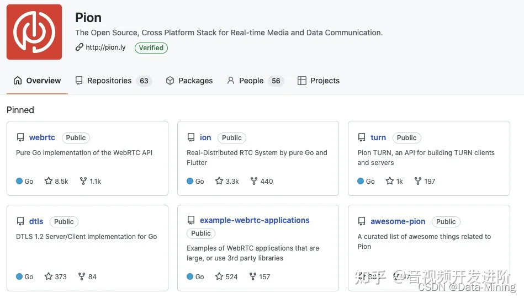Click the Go language dot in ion card
The height and width of the screenshot is (298, 524).
tap(190, 181)
